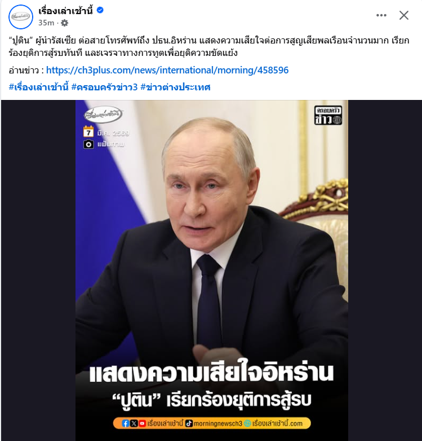Click the blue verified badge

pos(100,10)
